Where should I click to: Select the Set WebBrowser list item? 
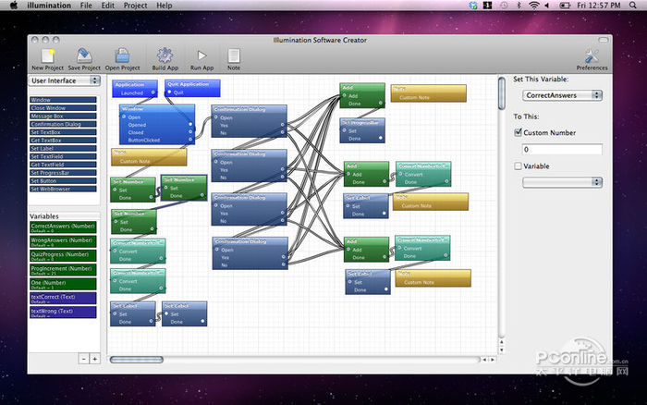[x=63, y=189]
